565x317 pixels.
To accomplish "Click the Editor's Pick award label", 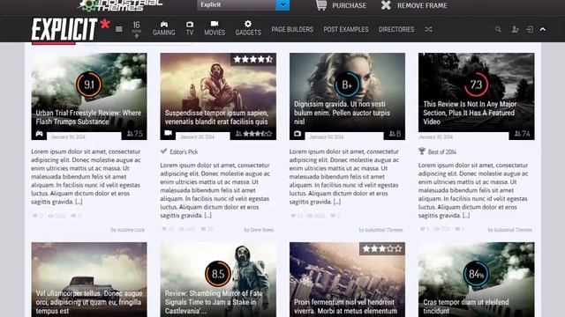I will tap(179, 151).
